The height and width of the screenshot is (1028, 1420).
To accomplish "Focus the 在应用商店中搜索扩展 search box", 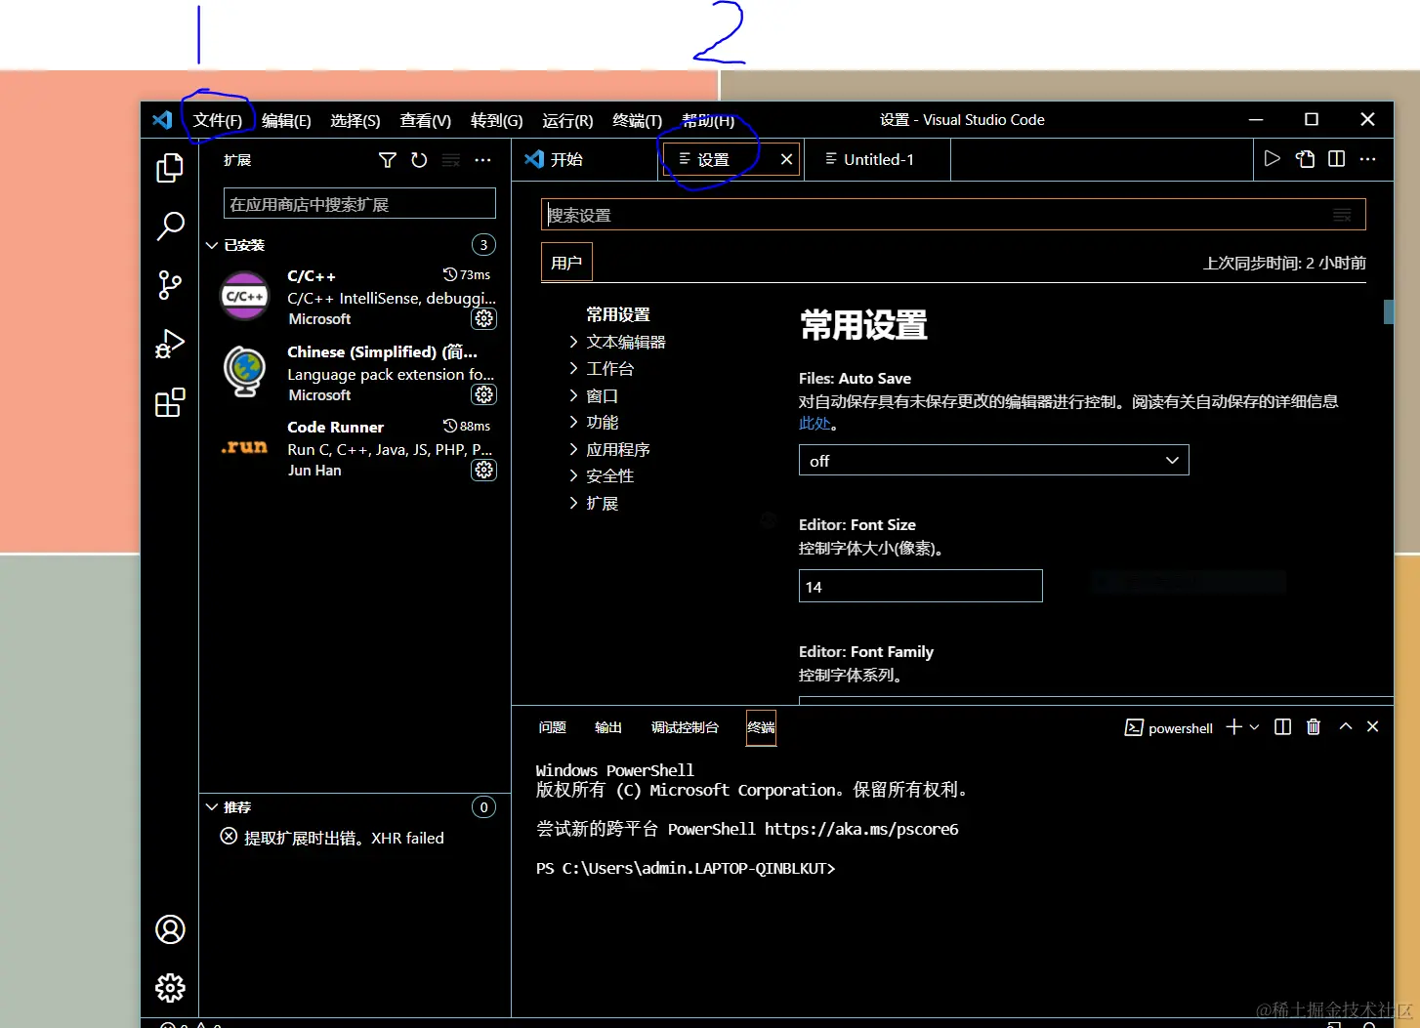I will 359,204.
